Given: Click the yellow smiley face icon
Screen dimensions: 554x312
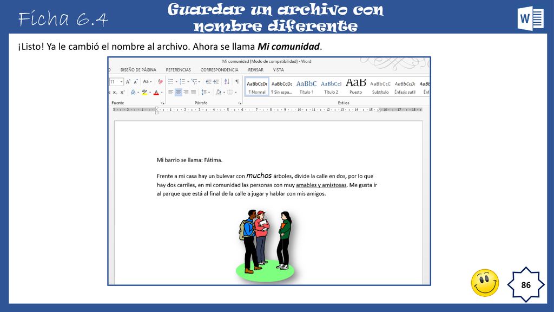Looking at the screenshot, I should click(485, 283).
